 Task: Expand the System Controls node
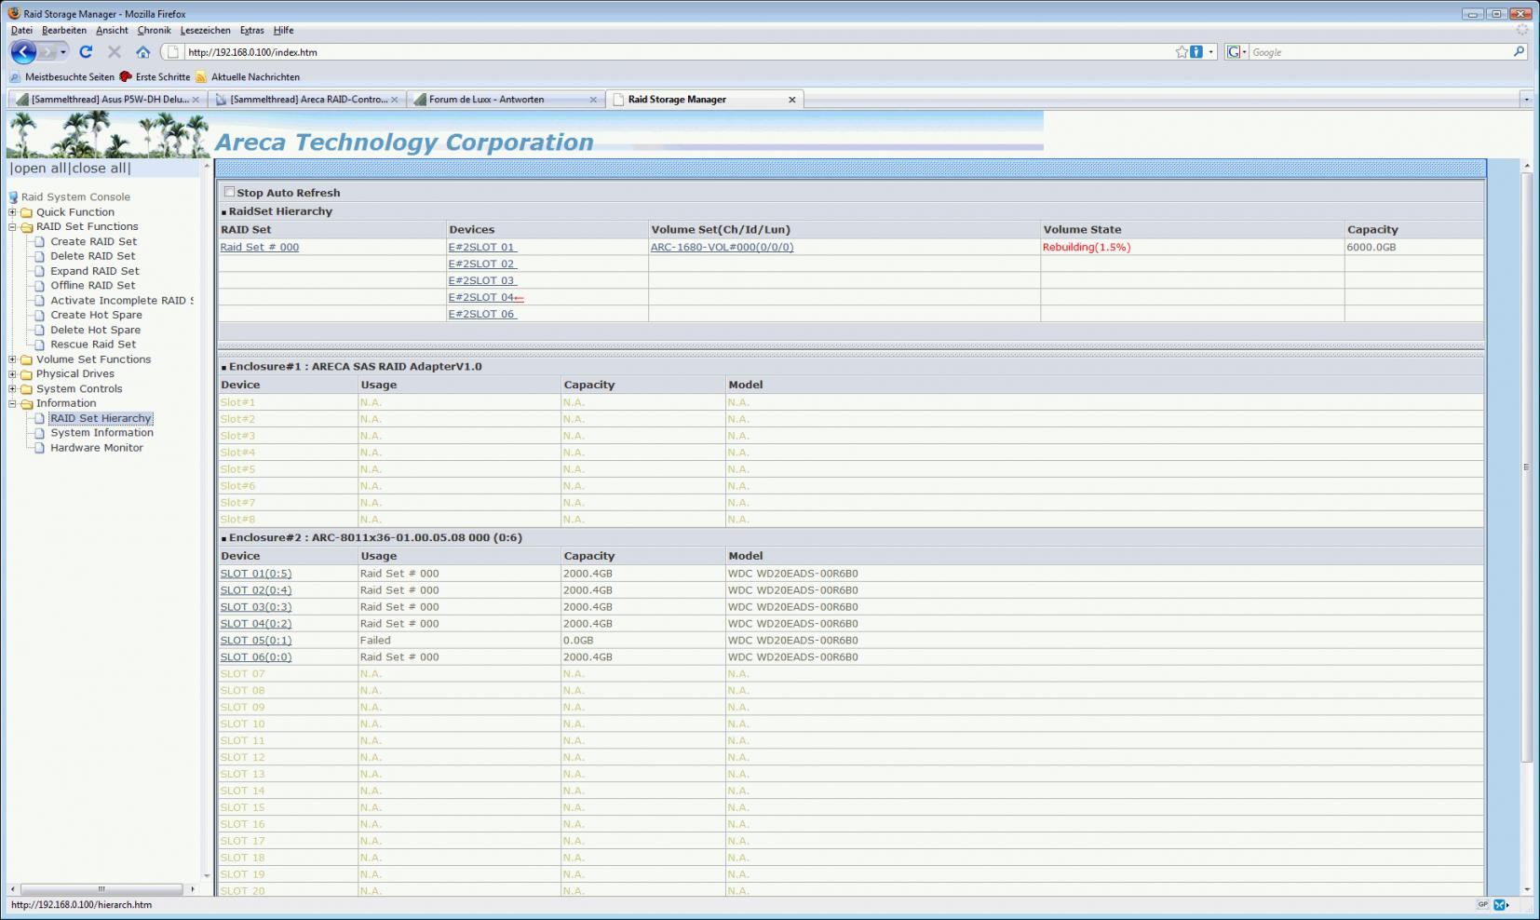[13, 389]
